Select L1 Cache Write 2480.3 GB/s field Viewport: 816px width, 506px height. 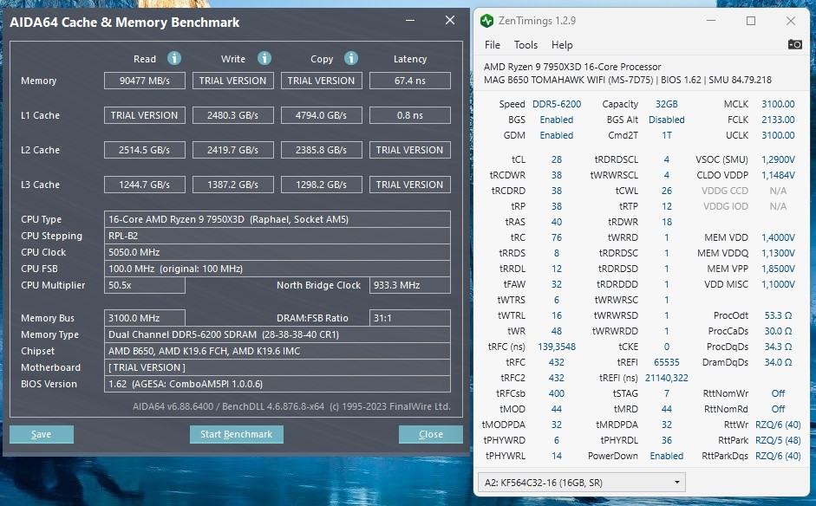point(233,115)
